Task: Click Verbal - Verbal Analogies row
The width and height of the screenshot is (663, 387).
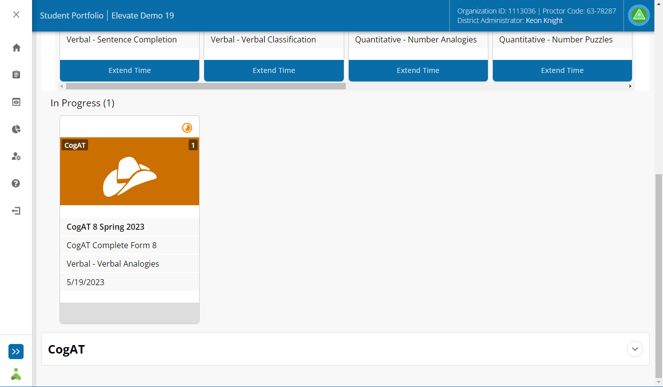Action: coord(130,264)
